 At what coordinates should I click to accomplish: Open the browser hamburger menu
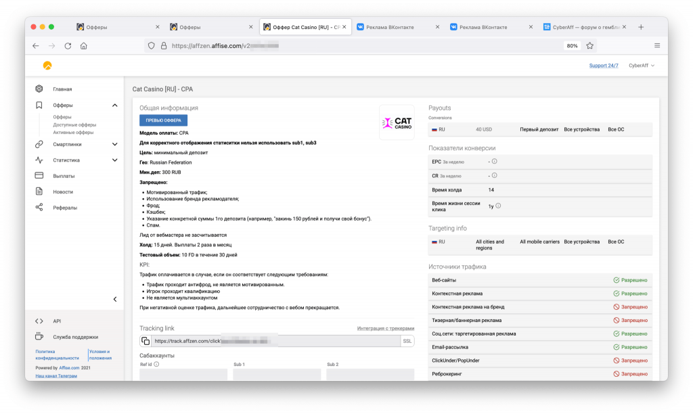click(657, 45)
